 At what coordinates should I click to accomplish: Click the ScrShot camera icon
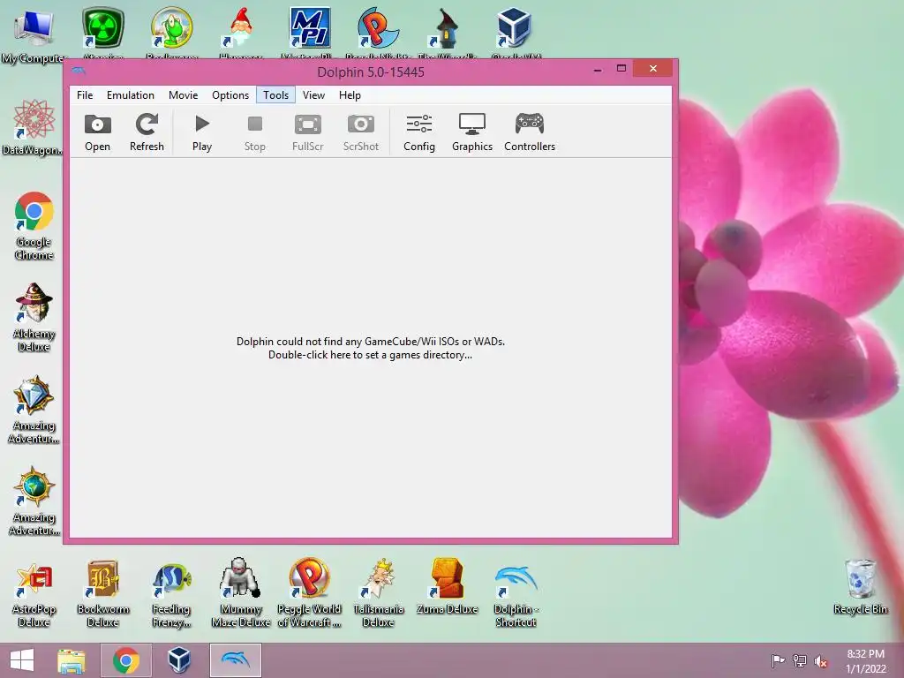[360, 132]
